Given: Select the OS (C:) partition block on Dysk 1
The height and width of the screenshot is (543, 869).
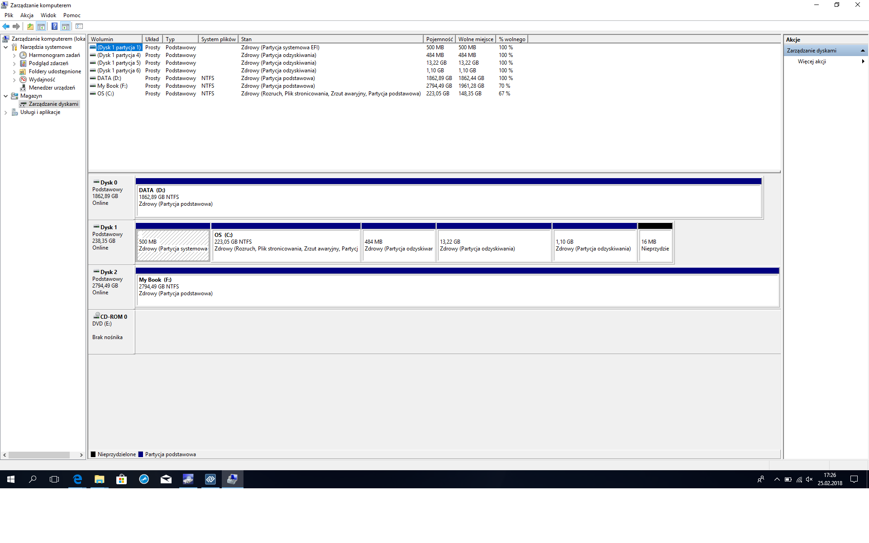Looking at the screenshot, I should coord(286,242).
